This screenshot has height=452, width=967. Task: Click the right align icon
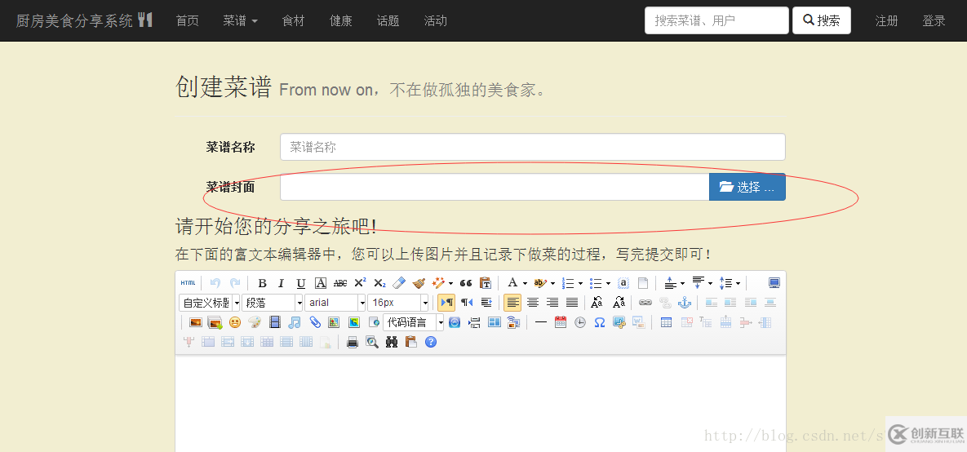click(x=552, y=303)
